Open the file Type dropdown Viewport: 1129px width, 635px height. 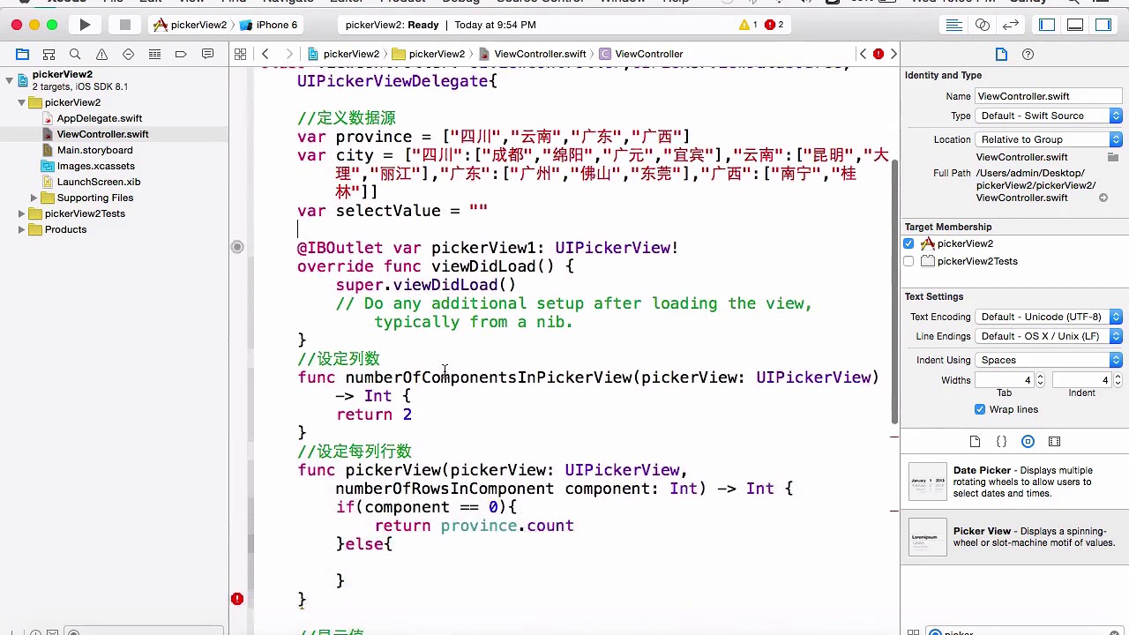(1049, 116)
